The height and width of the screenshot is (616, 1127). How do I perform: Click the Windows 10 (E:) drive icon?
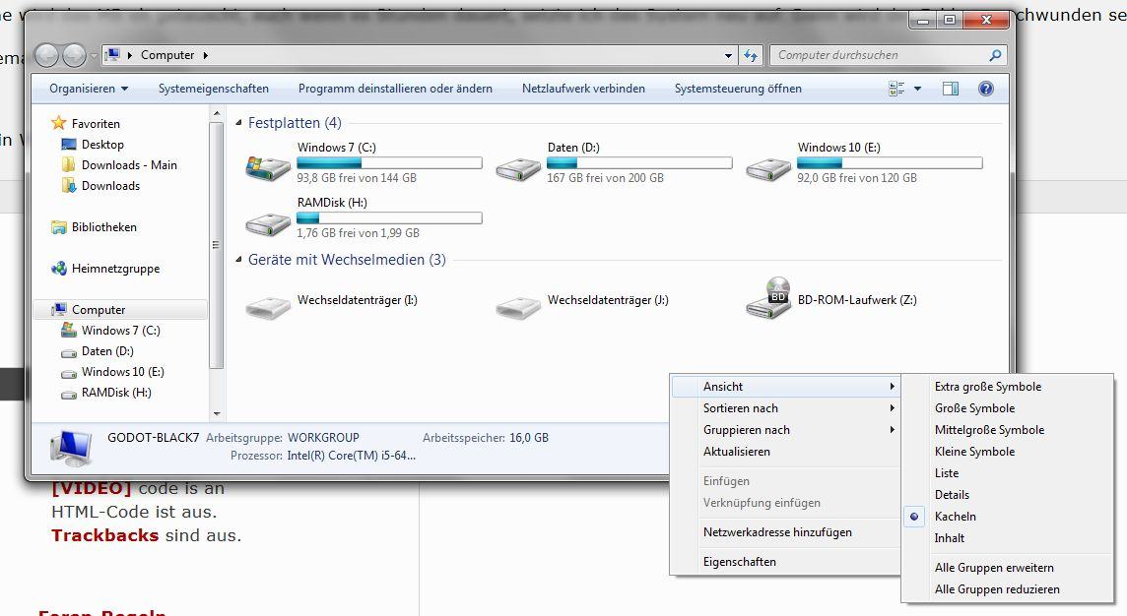pyautogui.click(x=767, y=169)
